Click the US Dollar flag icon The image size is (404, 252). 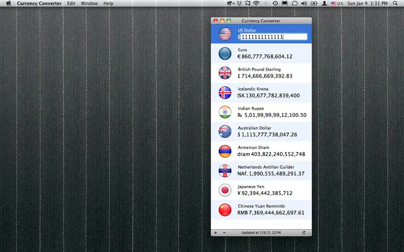225,34
